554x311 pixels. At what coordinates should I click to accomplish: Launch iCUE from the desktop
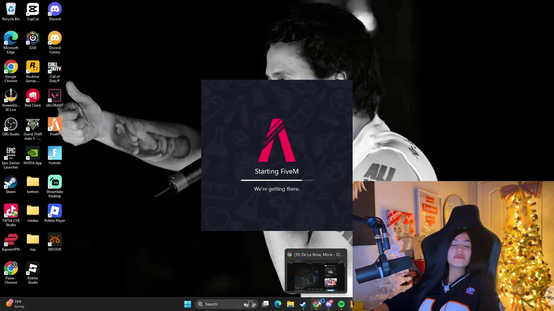click(33, 41)
